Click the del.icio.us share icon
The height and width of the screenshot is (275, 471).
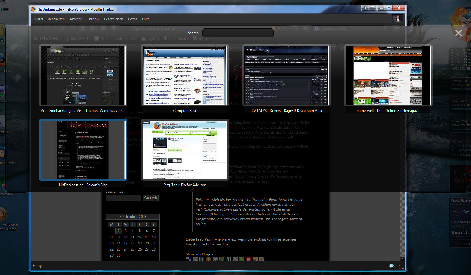point(188,259)
